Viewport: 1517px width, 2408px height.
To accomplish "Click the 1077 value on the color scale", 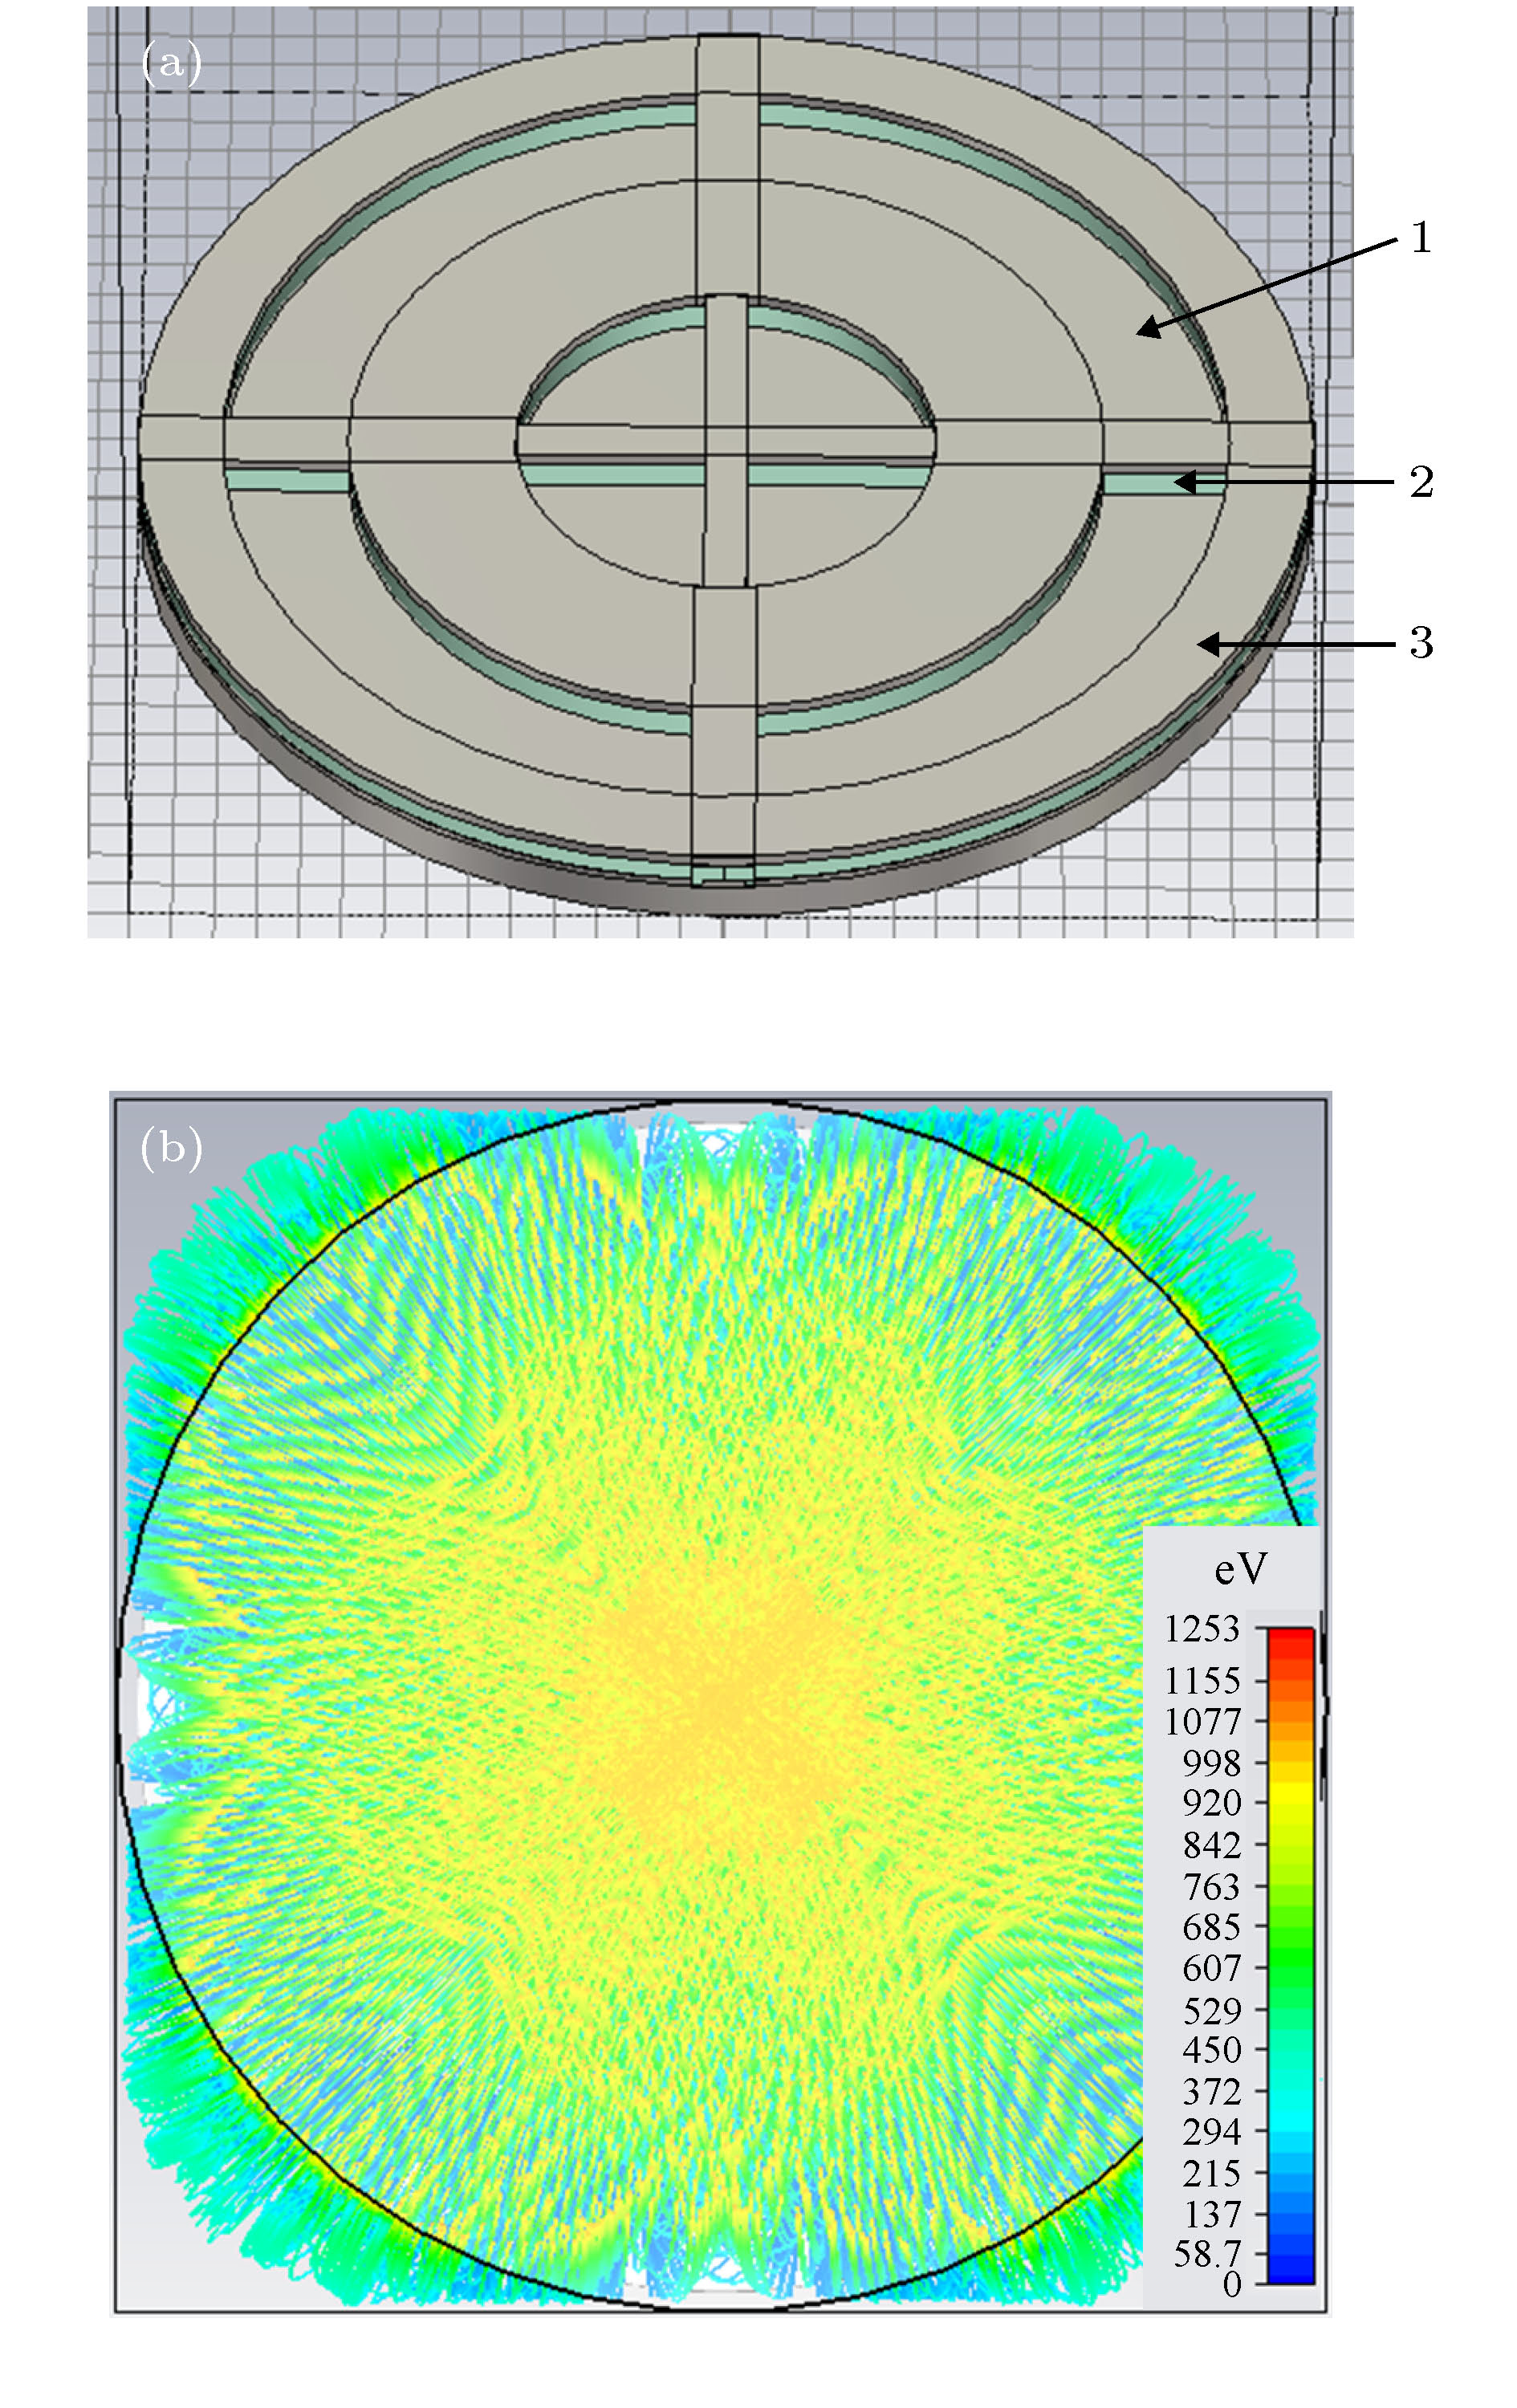I will [x=1202, y=1722].
